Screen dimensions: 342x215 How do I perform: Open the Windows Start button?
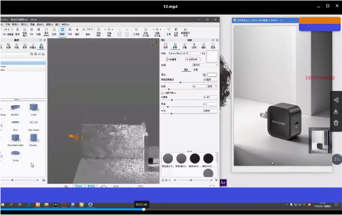(x=3, y=204)
